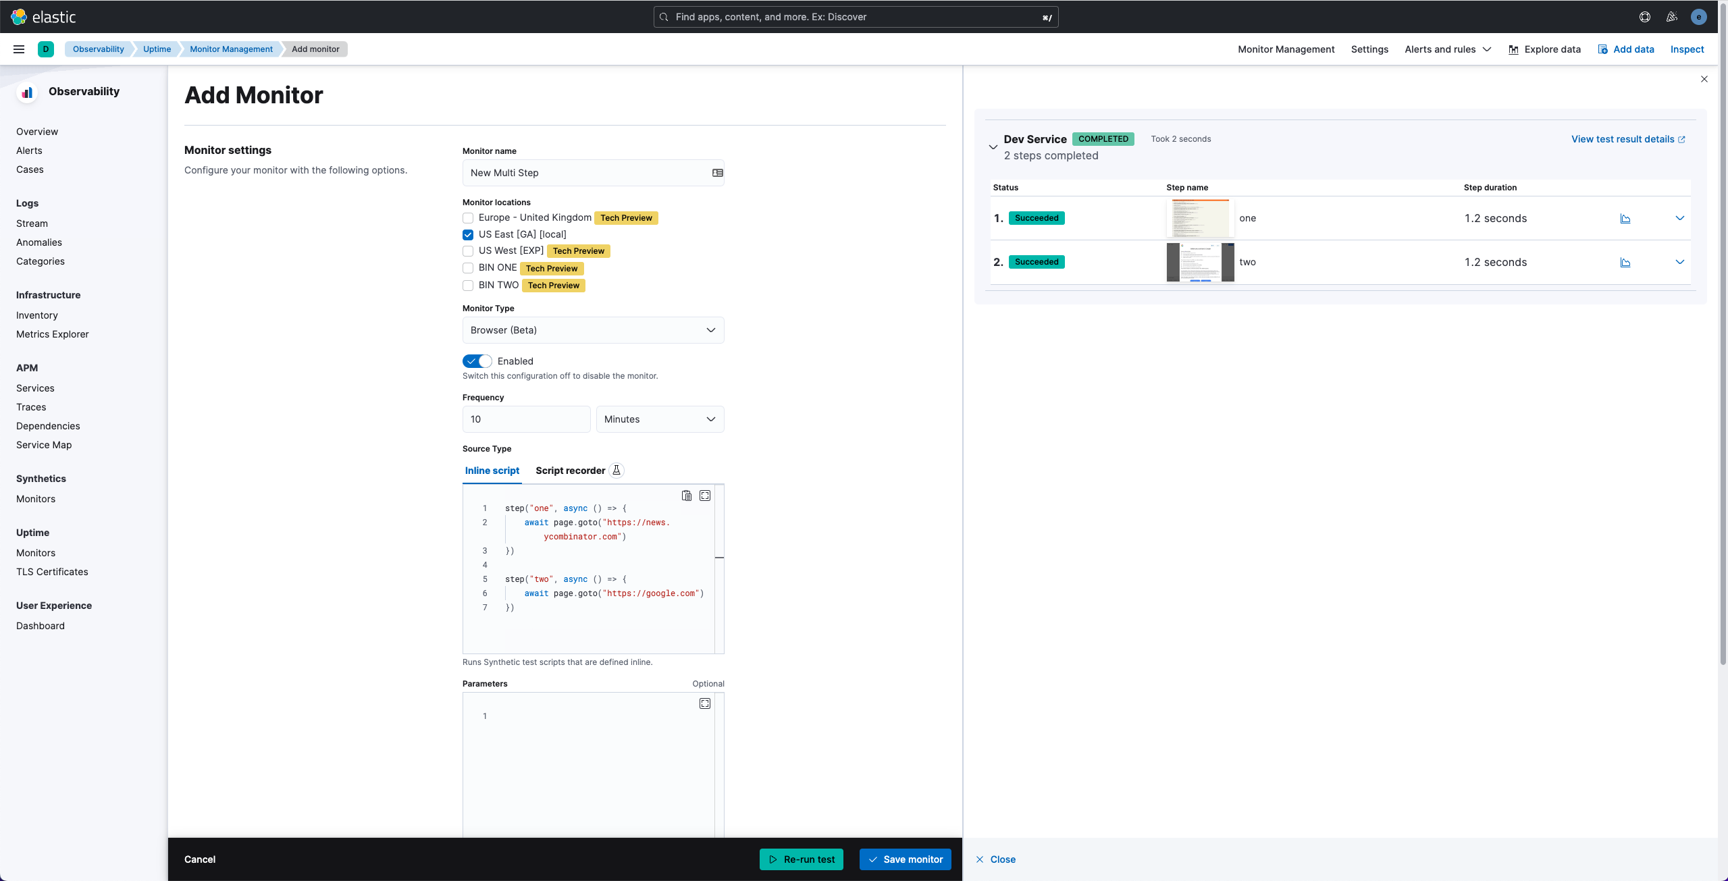Viewport: 1728px width, 881px height.
Task: Open the Minutes frequency unit dropdown
Action: [660, 419]
